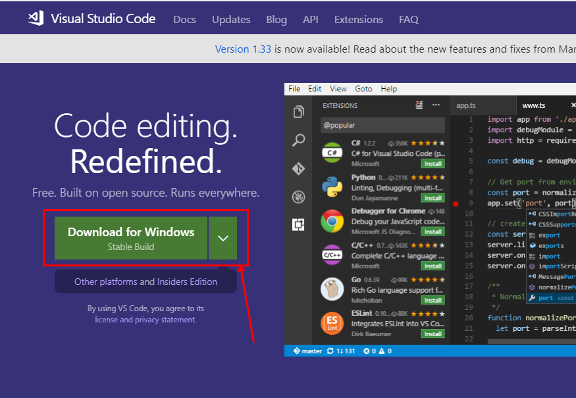Open the Blog navigation link

click(x=276, y=20)
